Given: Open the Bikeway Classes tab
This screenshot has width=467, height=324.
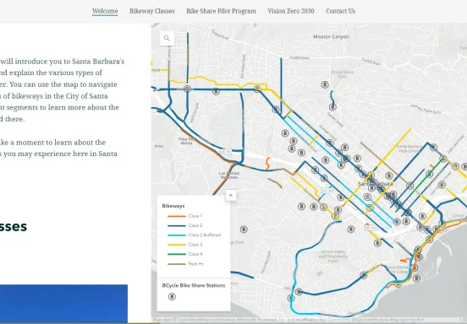Looking at the screenshot, I should pos(152,11).
